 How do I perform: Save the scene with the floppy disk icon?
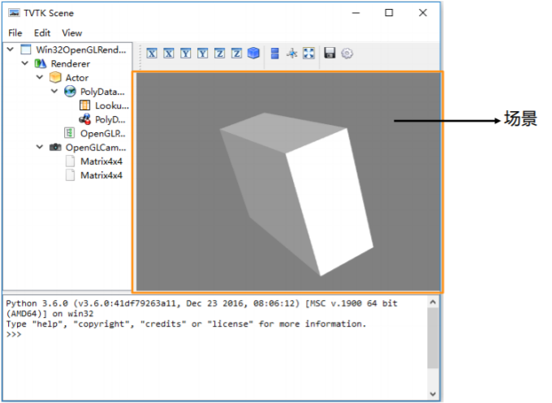pyautogui.click(x=330, y=54)
